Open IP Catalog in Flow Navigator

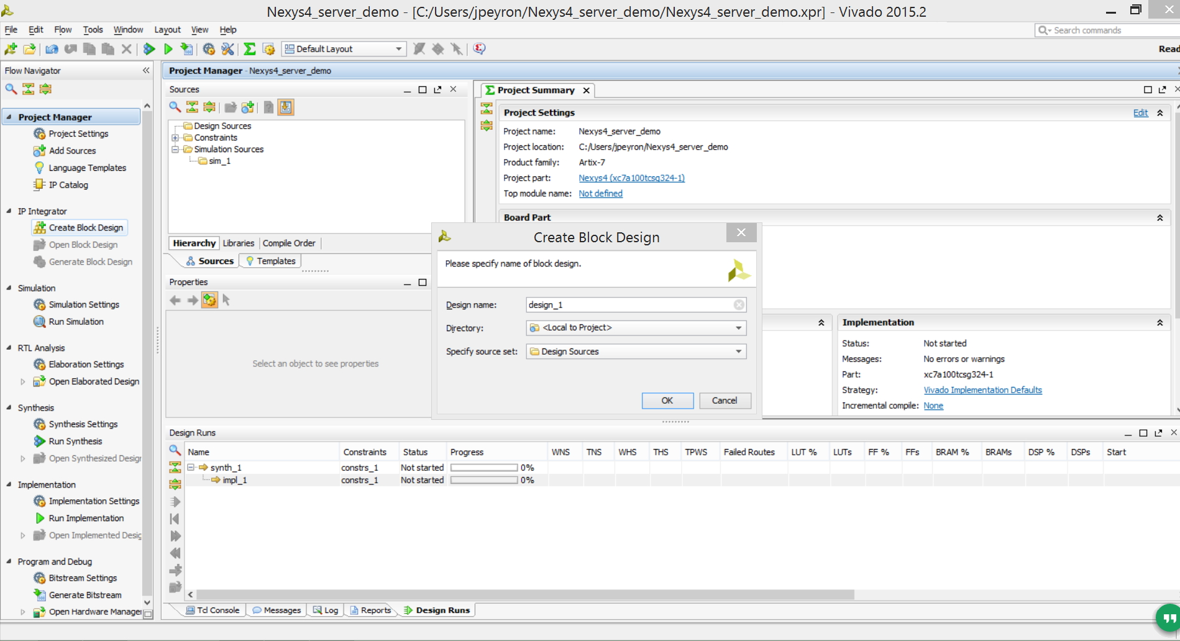pyautogui.click(x=61, y=185)
